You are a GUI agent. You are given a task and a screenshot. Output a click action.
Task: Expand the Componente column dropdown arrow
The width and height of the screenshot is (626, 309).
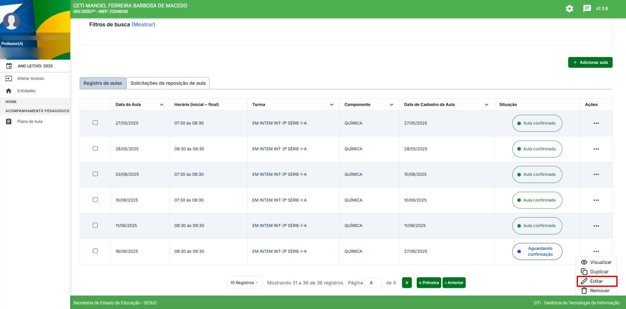pos(391,105)
